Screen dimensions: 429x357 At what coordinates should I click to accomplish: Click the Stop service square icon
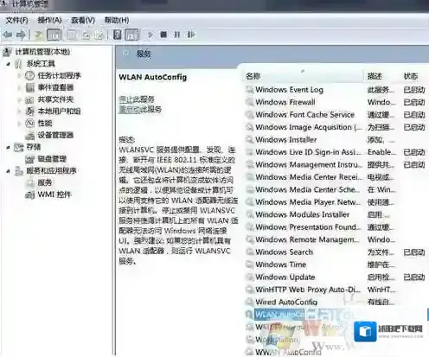(x=163, y=35)
